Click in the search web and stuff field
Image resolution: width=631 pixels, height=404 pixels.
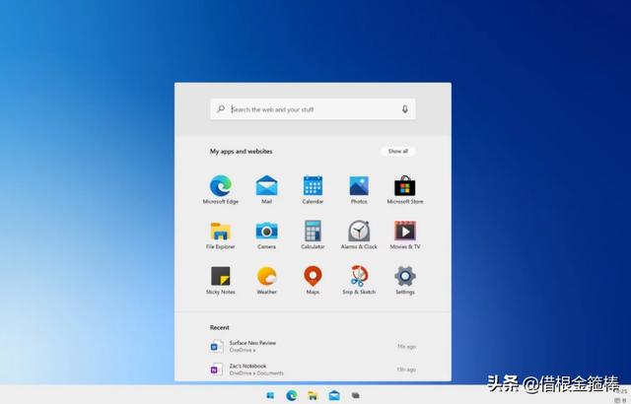(306, 109)
